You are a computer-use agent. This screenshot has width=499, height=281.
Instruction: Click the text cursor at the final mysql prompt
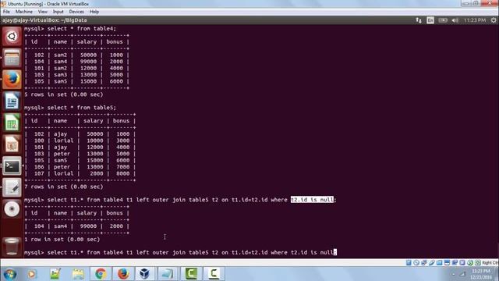[x=335, y=252]
